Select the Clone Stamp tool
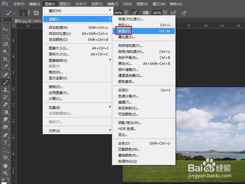Screen dimensions: 245x184 (x=5, y=90)
